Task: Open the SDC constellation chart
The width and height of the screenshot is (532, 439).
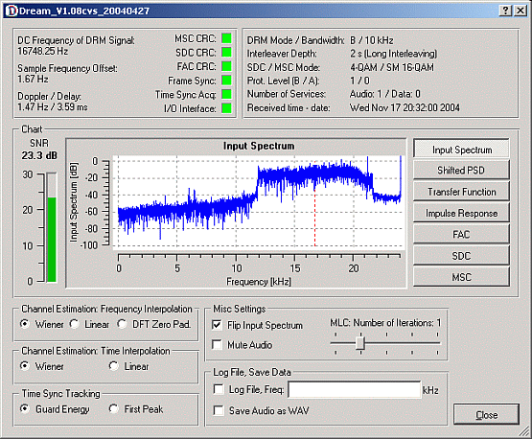Action: (461, 256)
